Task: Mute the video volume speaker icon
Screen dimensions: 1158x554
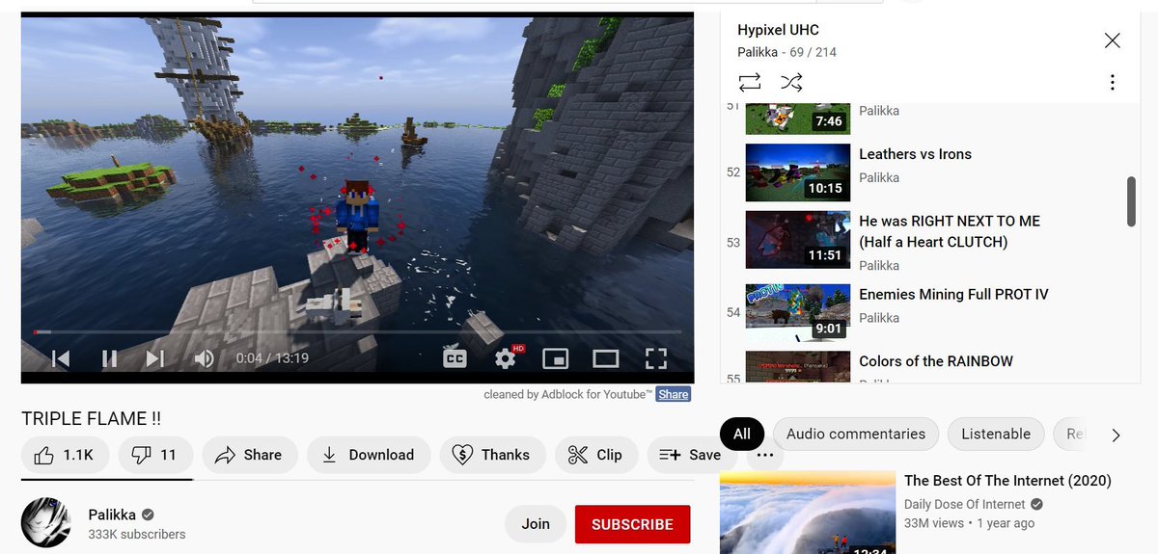Action: 204,358
